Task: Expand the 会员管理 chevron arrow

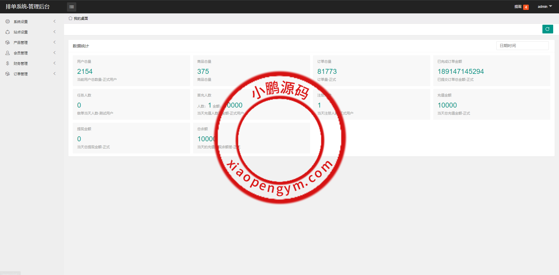Action: coord(54,53)
